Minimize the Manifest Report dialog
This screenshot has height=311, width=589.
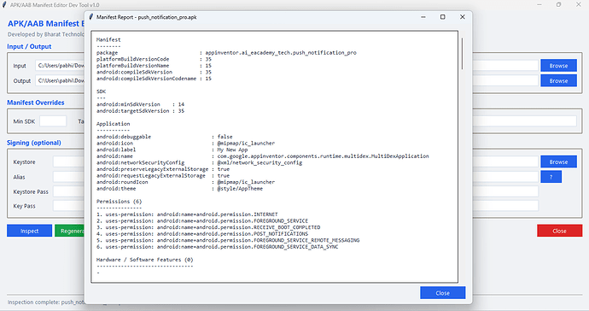423,17
